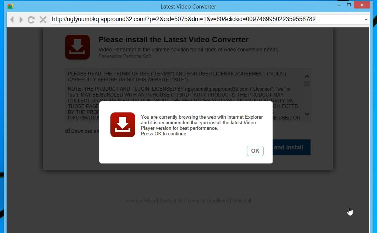
Task: Open the Terms & Conditions link
Action: (208, 200)
